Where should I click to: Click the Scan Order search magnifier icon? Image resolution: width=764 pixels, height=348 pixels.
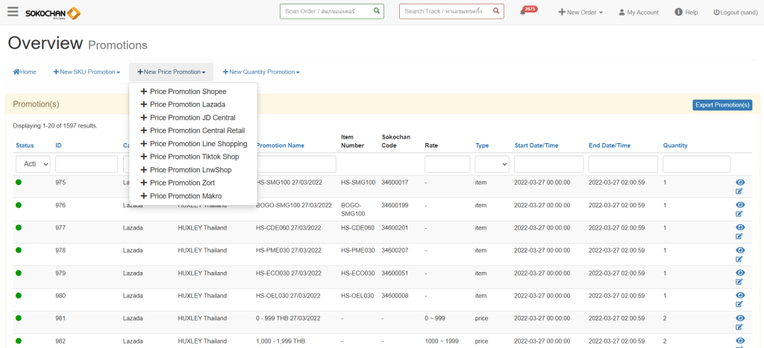[377, 11]
